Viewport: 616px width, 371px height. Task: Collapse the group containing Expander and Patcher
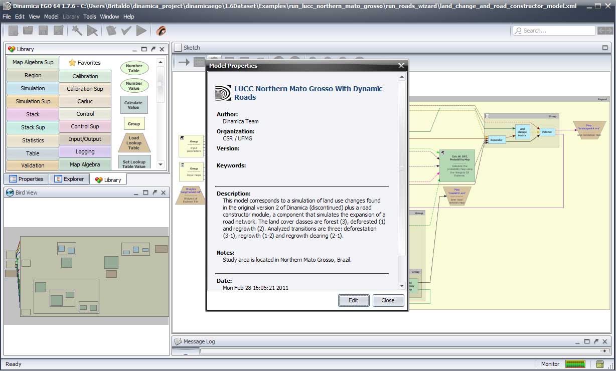pos(487,116)
